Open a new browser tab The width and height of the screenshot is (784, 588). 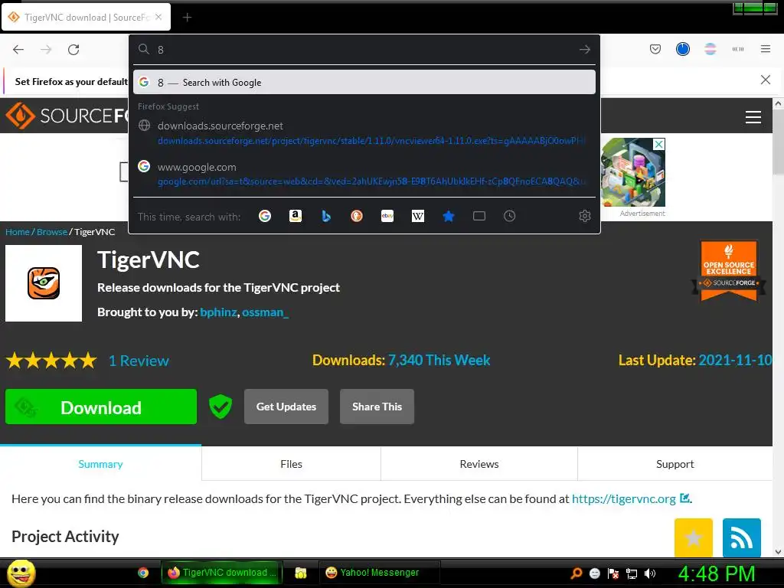point(187,18)
